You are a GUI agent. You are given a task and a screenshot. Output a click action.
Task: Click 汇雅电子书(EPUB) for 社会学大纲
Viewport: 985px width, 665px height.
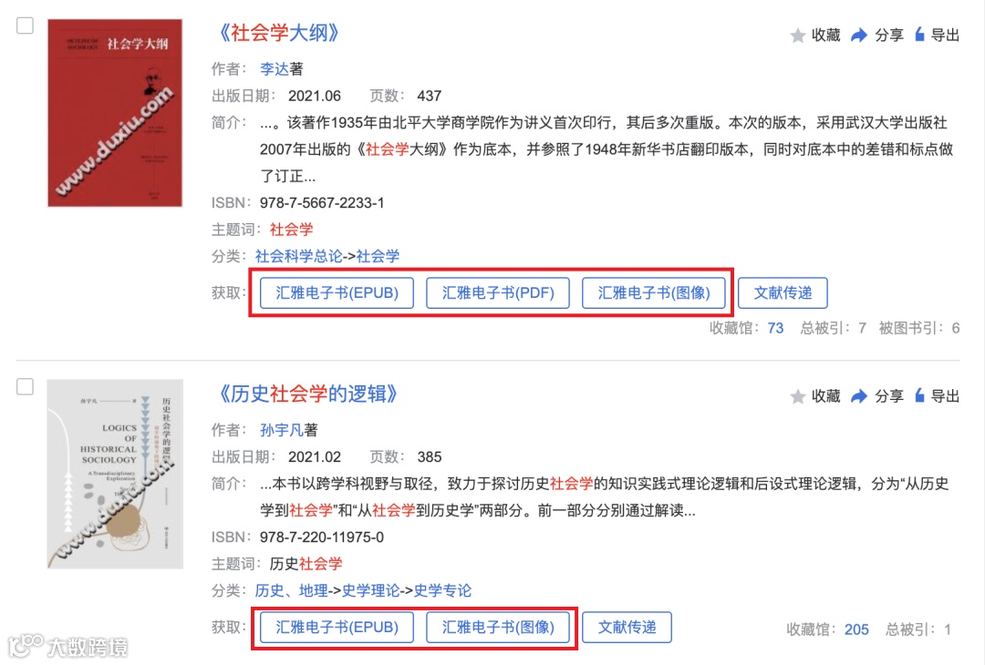337,293
